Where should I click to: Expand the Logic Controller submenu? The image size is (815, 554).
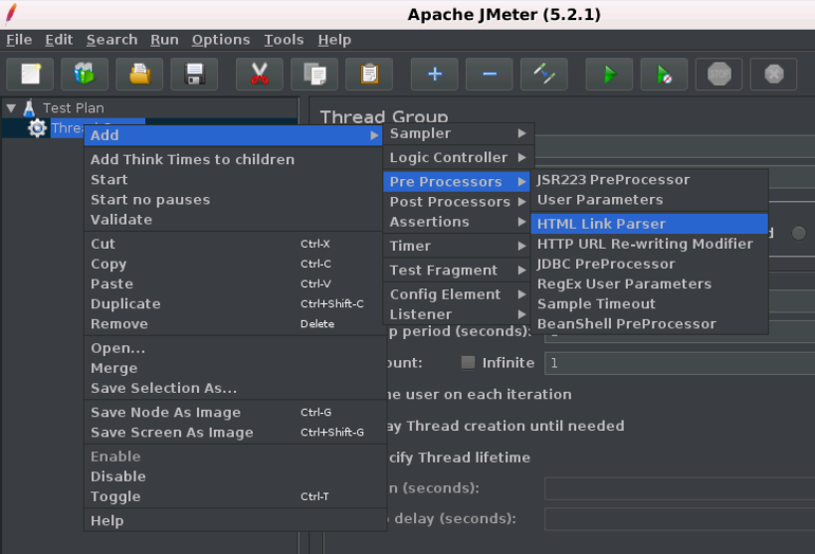click(x=459, y=157)
